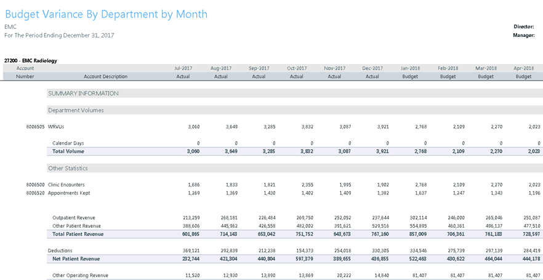Image resolution: width=543 pixels, height=280 pixels.
Task: Click the Clinic Encounters row label
Action: 66,185
